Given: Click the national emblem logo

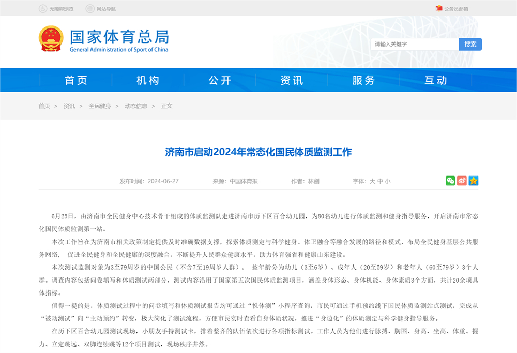Looking at the screenshot, I should 51,39.
